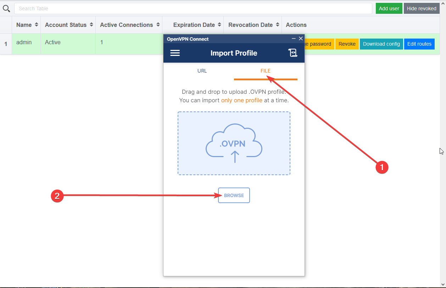Click the 'only one profile' orange text
The width and height of the screenshot is (446, 288).
[x=242, y=100]
